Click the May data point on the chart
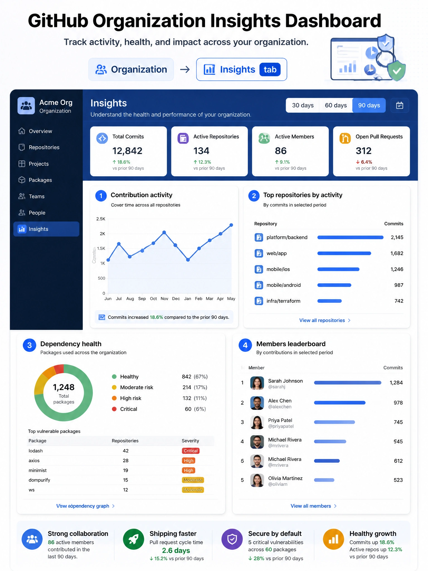 231,225
